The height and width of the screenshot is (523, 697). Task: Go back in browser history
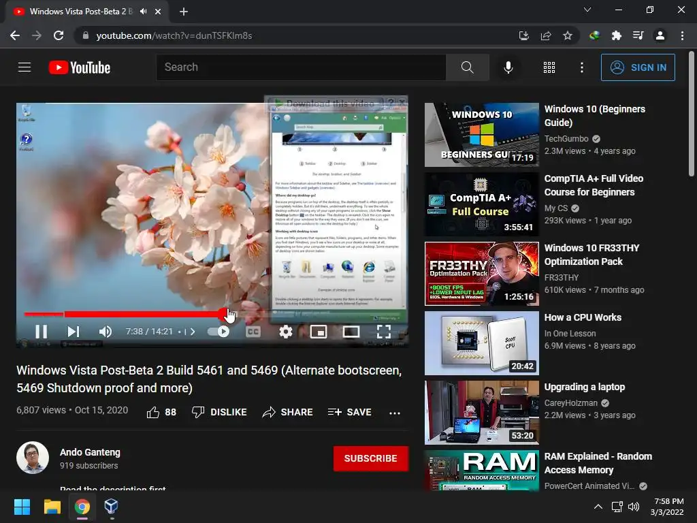coord(15,35)
